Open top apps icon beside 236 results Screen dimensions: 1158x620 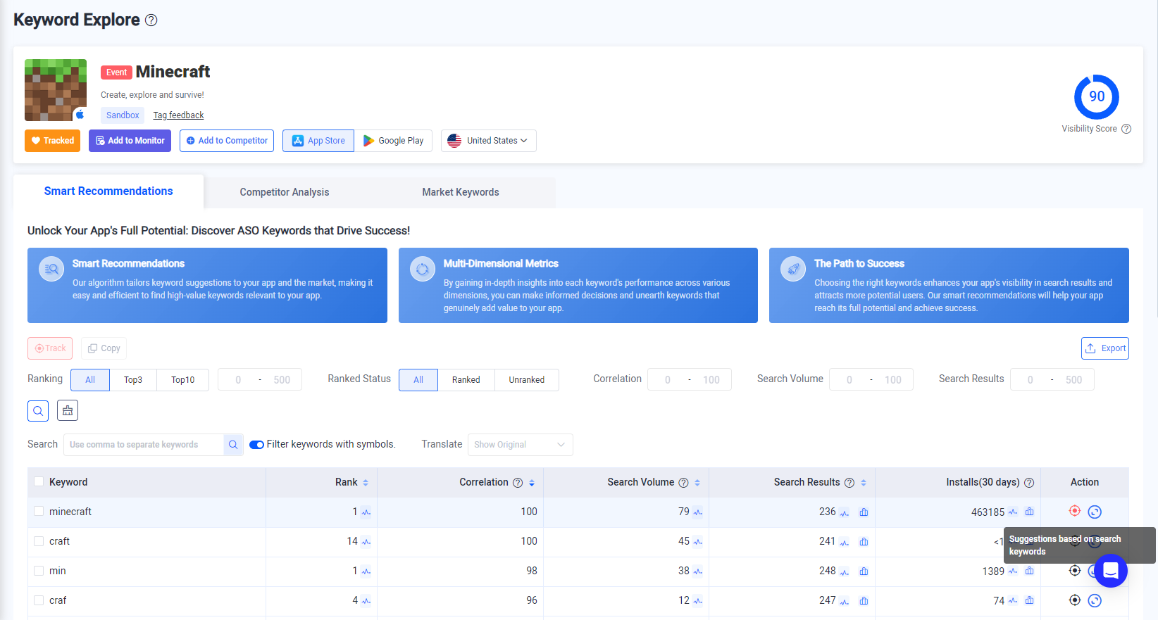click(x=864, y=512)
